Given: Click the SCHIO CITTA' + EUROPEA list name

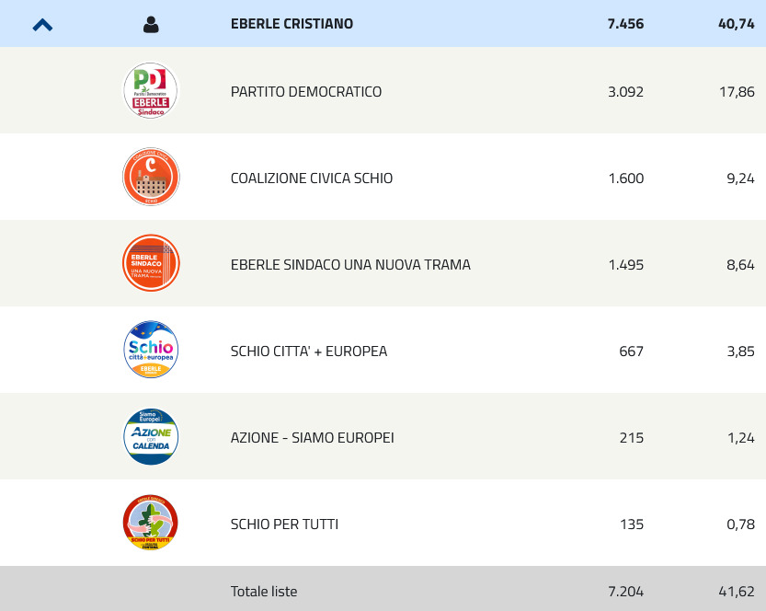Looking at the screenshot, I should pos(309,352).
